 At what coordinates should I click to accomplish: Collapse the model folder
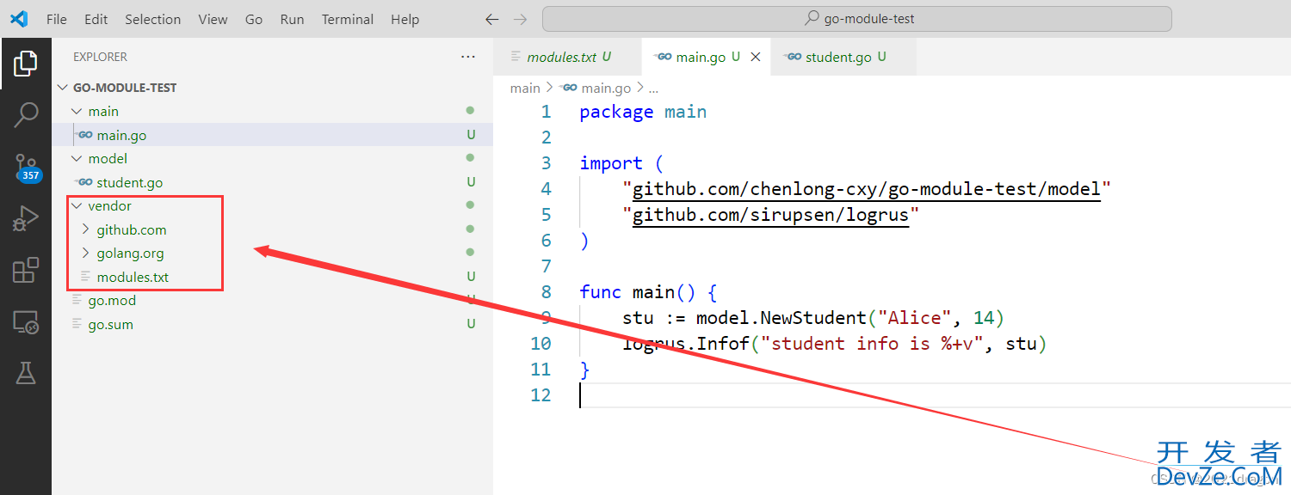click(77, 159)
